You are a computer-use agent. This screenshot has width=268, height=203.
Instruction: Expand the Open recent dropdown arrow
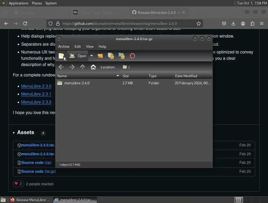(92, 56)
